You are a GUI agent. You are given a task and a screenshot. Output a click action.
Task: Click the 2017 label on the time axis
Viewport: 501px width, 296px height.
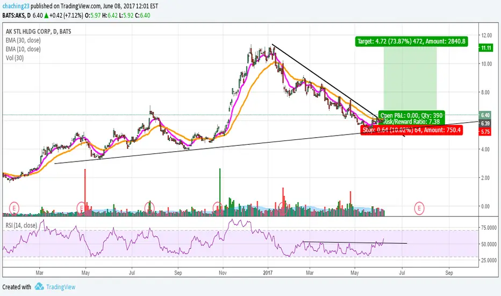[268, 273]
